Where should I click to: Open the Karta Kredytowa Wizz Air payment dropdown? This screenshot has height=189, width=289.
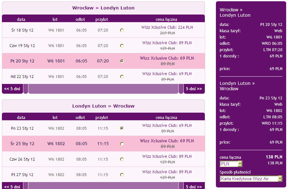click(x=251, y=179)
